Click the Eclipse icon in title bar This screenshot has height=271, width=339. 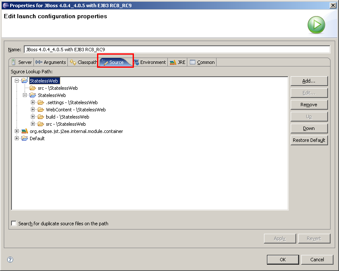pos(6,6)
